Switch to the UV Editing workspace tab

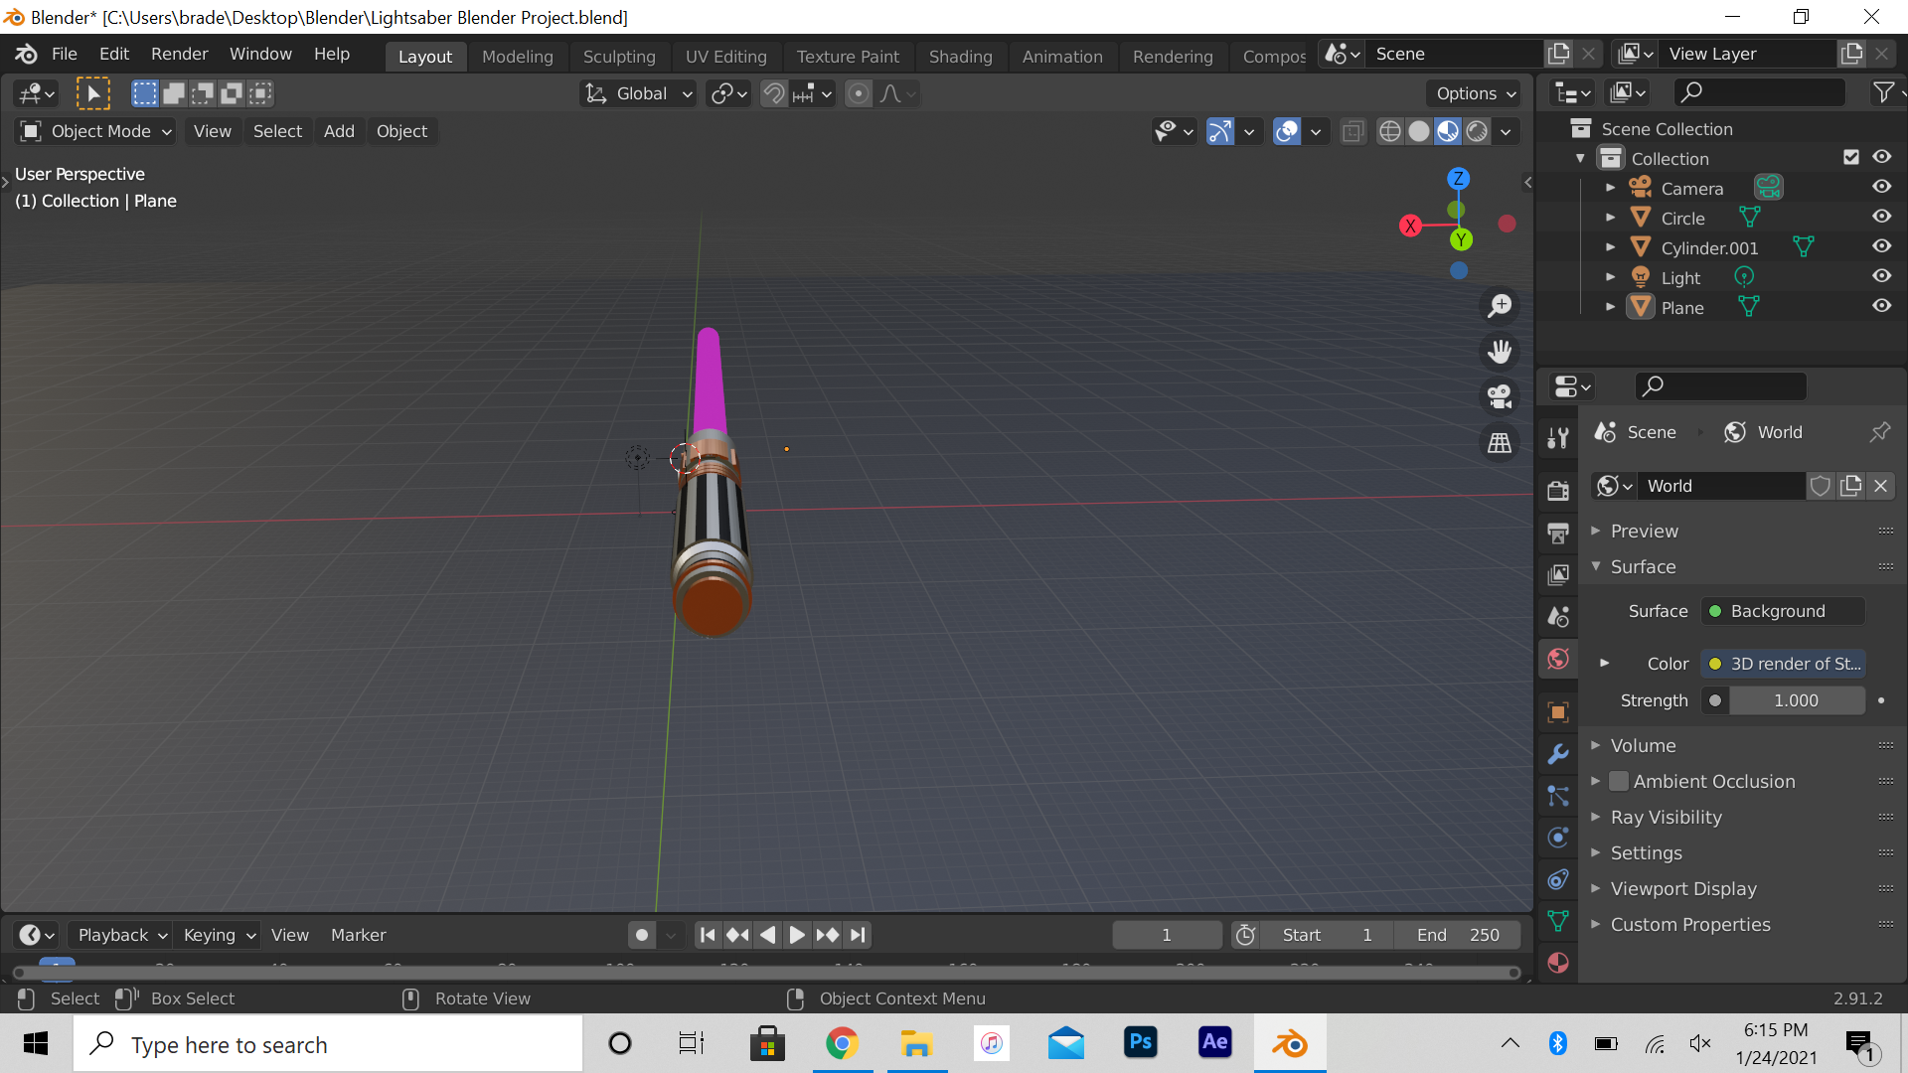click(726, 57)
